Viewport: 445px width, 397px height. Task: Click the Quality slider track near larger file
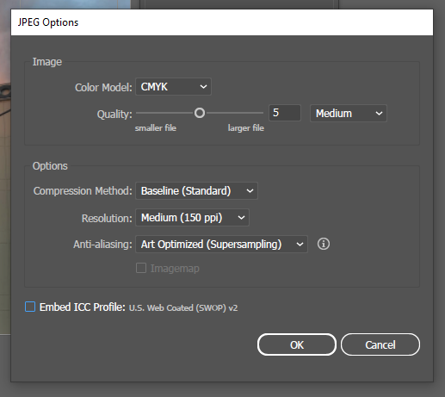click(234, 113)
